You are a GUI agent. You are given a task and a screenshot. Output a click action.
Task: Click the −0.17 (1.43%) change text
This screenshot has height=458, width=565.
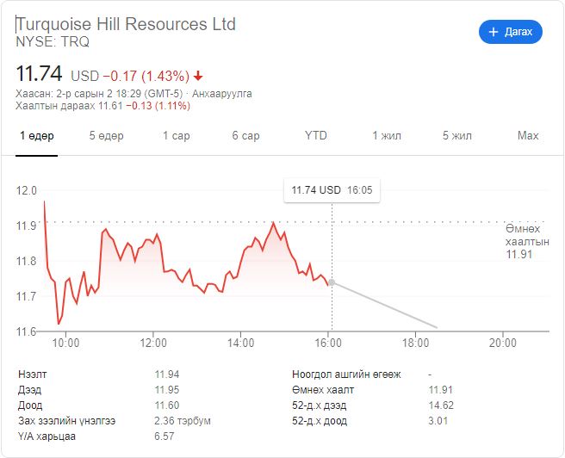click(146, 77)
